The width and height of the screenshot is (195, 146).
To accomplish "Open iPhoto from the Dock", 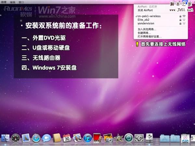I will click(x=108, y=138).
